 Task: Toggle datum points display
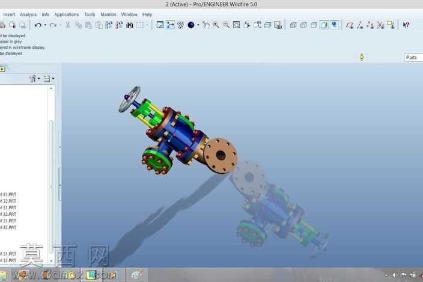pyautogui.click(x=370, y=25)
